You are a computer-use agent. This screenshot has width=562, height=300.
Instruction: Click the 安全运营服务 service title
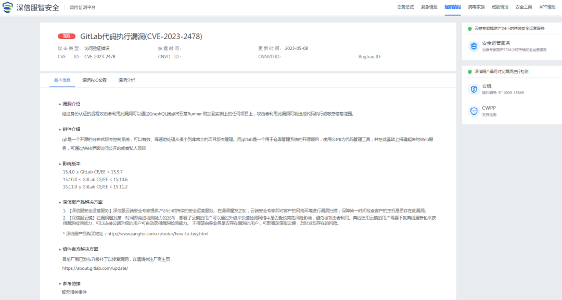[496, 43]
